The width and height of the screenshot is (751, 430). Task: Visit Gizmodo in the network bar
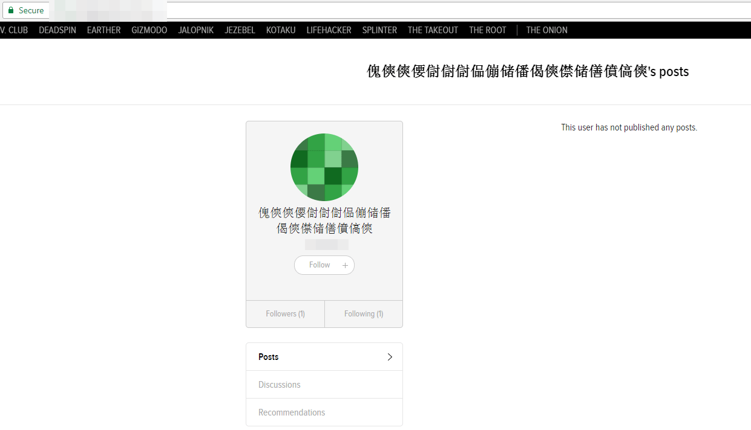pyautogui.click(x=149, y=30)
